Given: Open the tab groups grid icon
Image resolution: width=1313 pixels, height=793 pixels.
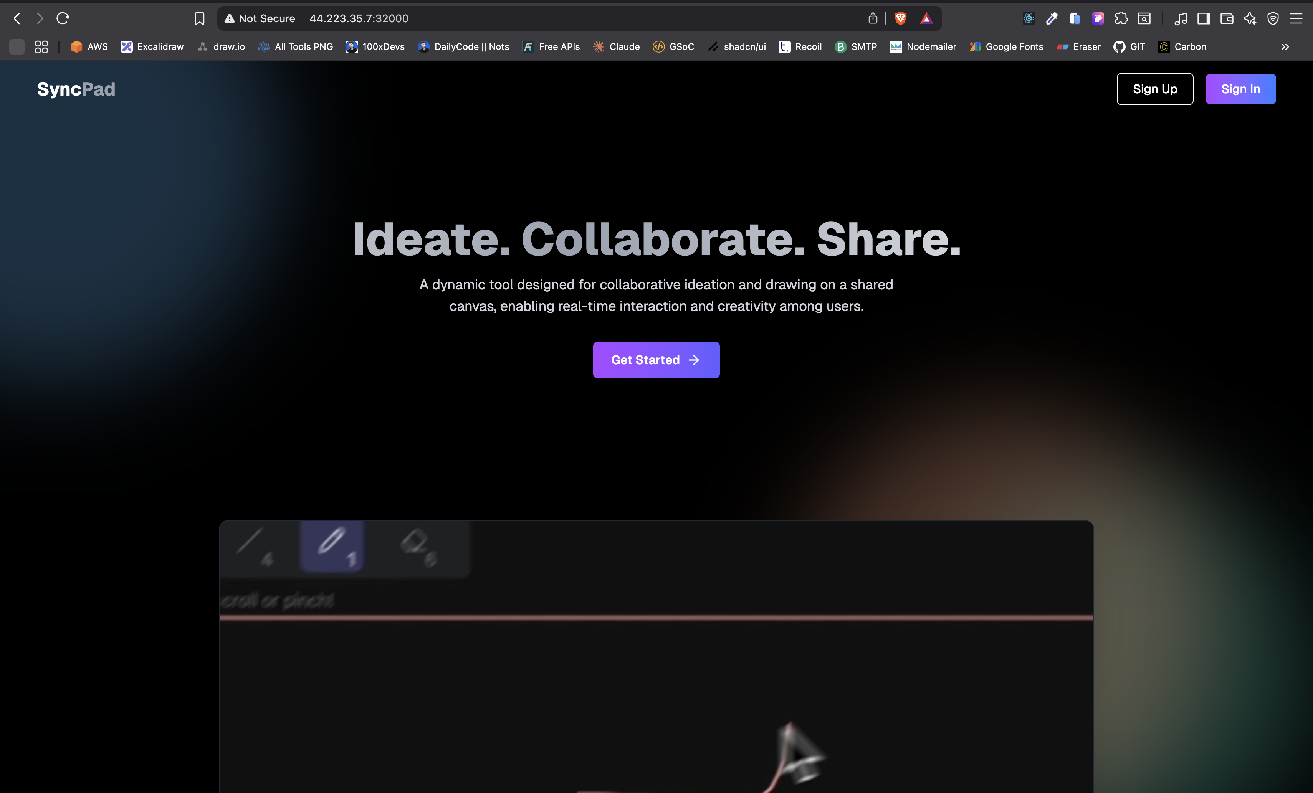Looking at the screenshot, I should 41,47.
